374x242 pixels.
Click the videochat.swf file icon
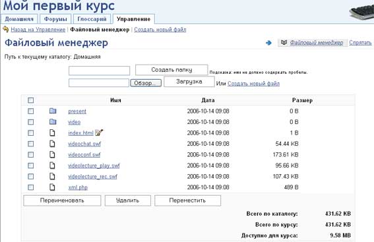(52, 144)
